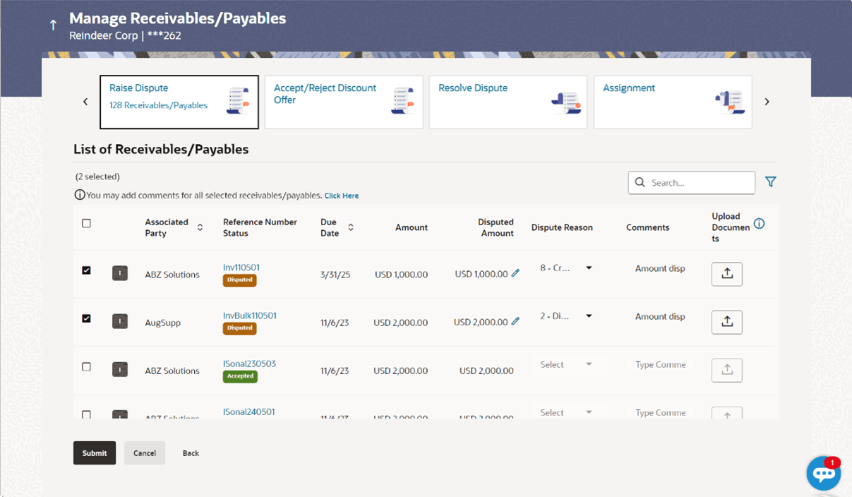This screenshot has width=852, height=497.
Task: Open action menu icon for AugSupp row
Action: point(120,322)
